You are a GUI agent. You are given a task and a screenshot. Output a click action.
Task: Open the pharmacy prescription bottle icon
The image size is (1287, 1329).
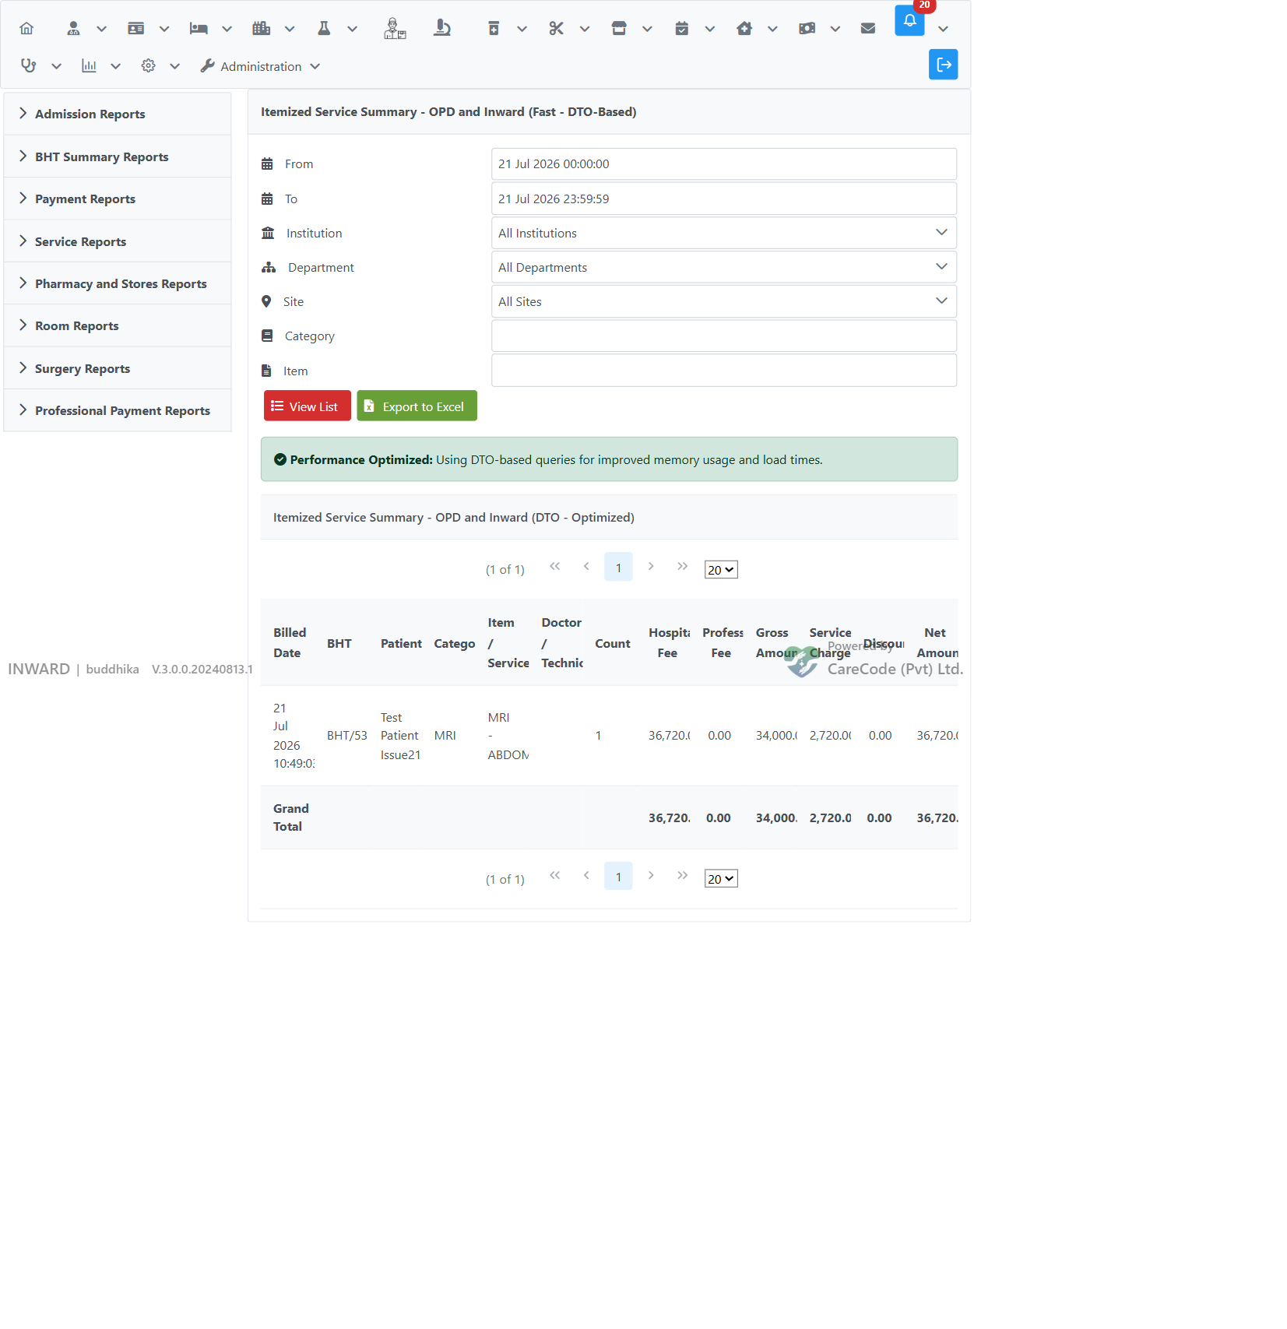click(x=494, y=29)
